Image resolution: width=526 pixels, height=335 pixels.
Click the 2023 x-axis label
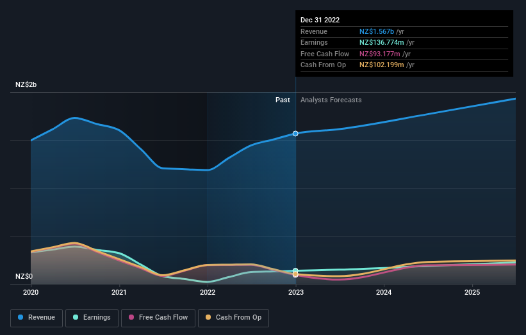click(x=296, y=293)
